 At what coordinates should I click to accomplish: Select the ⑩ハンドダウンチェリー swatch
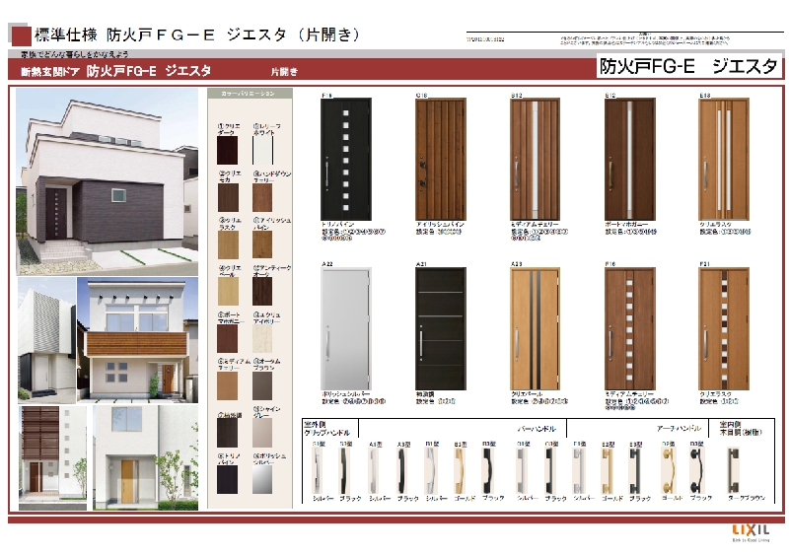click(x=262, y=197)
